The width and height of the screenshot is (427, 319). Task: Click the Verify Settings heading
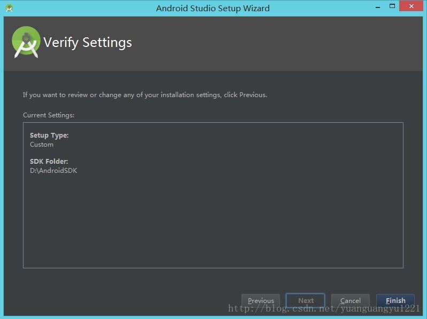(88, 43)
